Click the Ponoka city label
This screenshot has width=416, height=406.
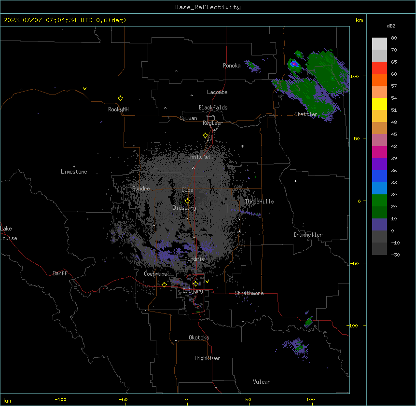click(232, 66)
